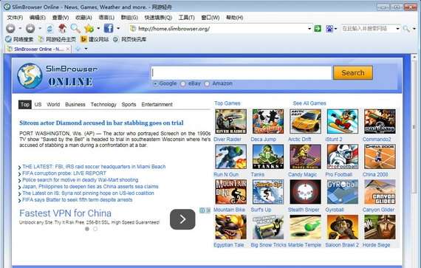Open the magnifying glass search icon
This screenshot has width=421, height=268.
click(x=75, y=28)
